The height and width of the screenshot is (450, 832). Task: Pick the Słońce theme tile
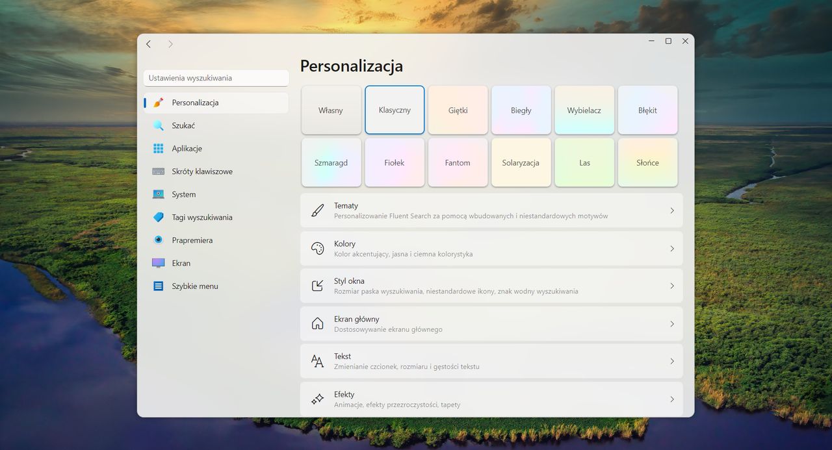pyautogui.click(x=647, y=162)
